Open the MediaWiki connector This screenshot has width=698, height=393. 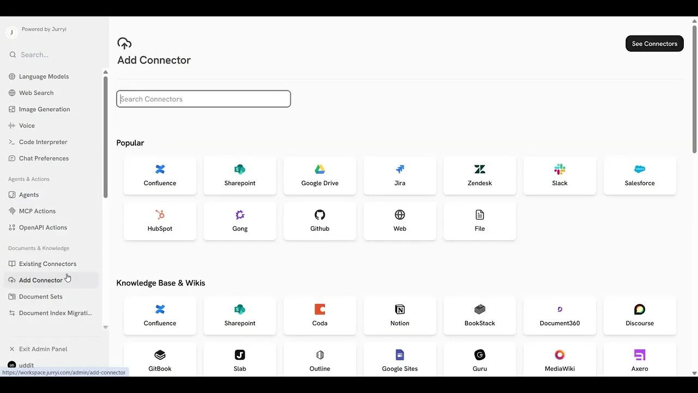(x=560, y=360)
